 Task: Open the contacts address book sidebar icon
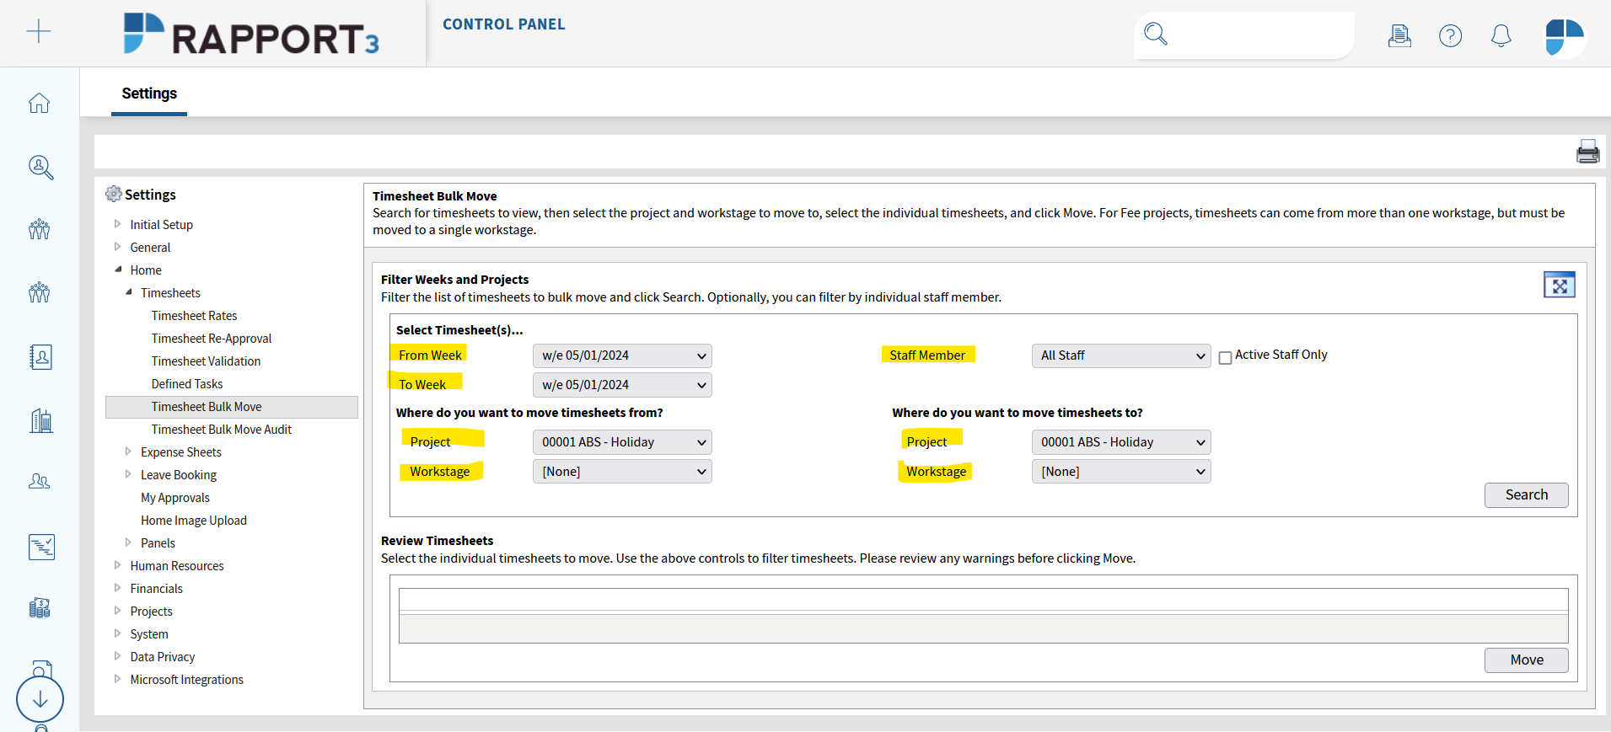click(40, 357)
